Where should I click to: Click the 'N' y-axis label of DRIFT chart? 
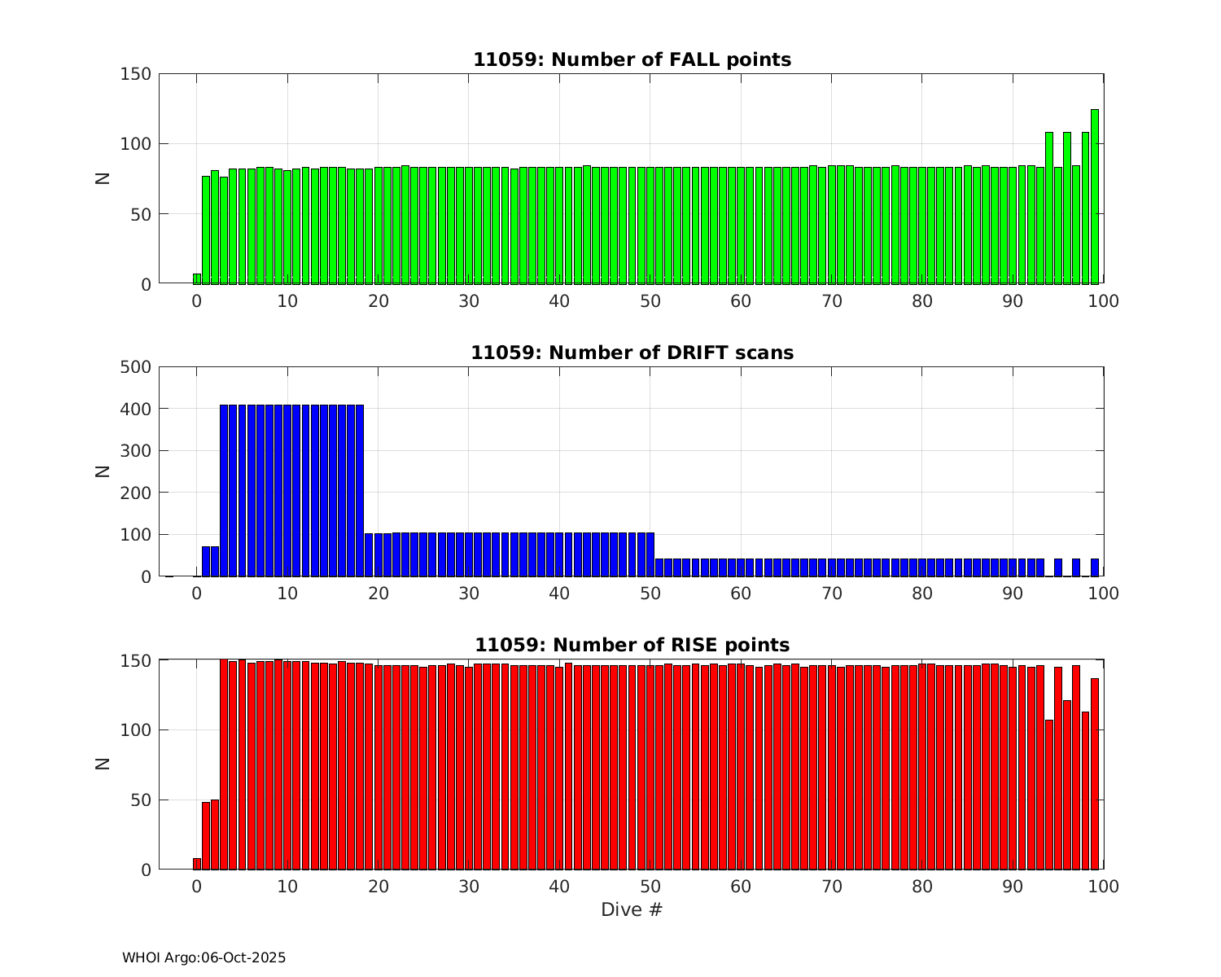(x=103, y=471)
